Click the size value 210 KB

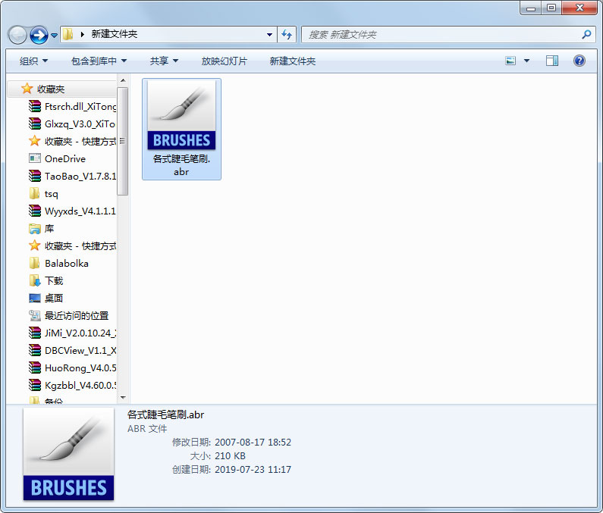tap(230, 456)
